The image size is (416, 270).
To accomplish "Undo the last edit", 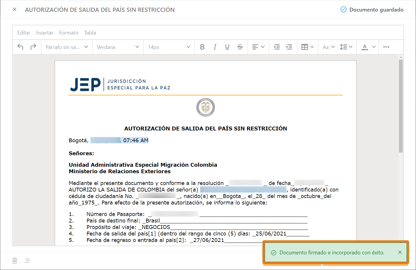I will 20,47.
